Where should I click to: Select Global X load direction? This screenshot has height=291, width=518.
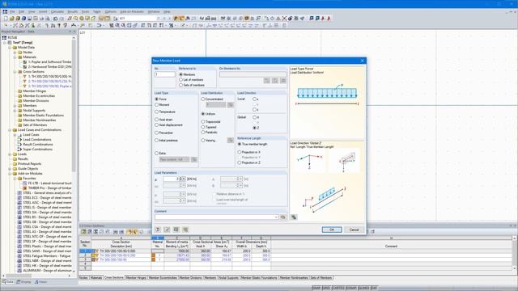pos(254,117)
